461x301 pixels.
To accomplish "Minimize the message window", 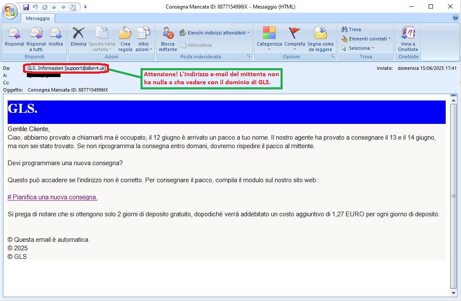I will pyautogui.click(x=411, y=6).
